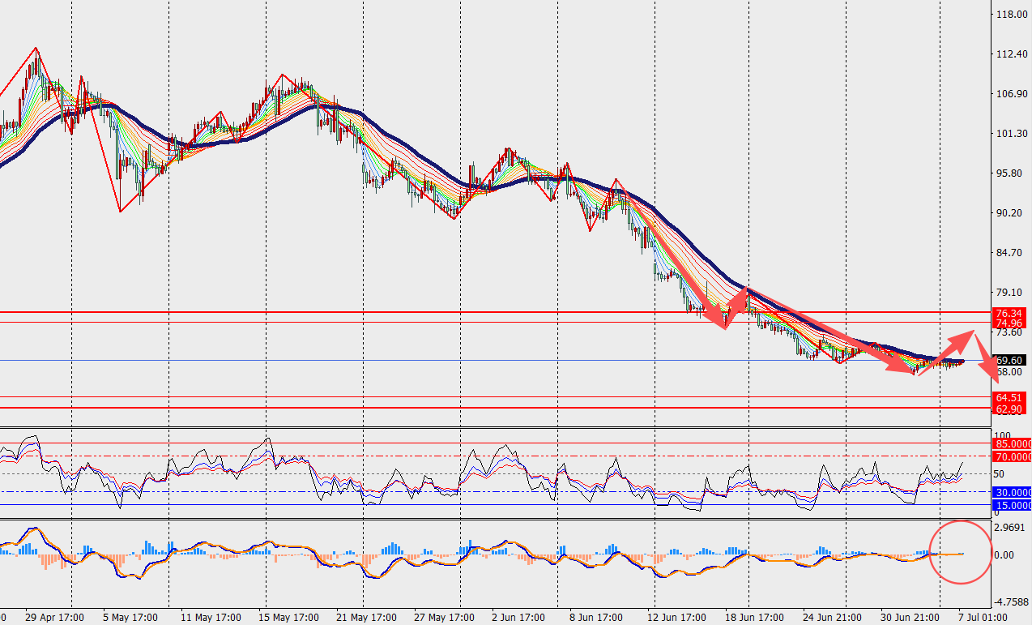Click the 2 Jun 17:00 time label
The image size is (1032, 625).
(518, 617)
